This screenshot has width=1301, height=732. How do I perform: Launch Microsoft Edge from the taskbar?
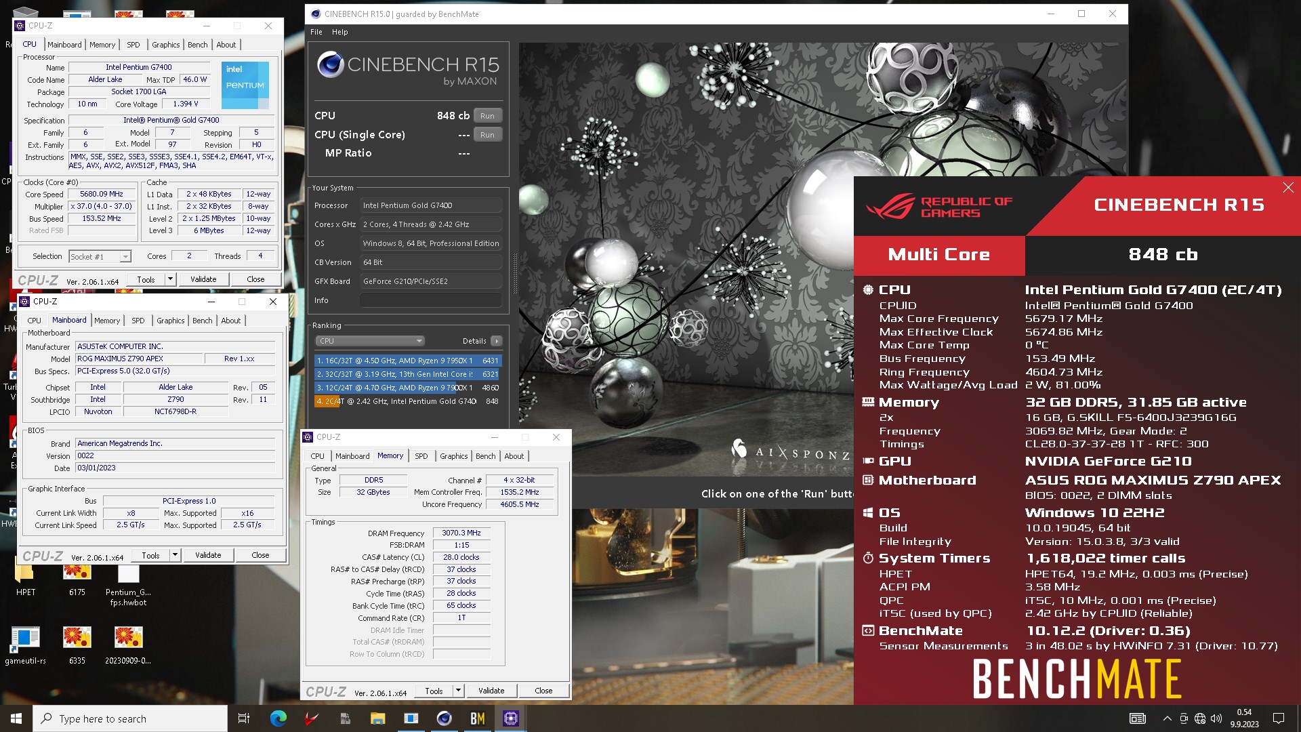278,718
